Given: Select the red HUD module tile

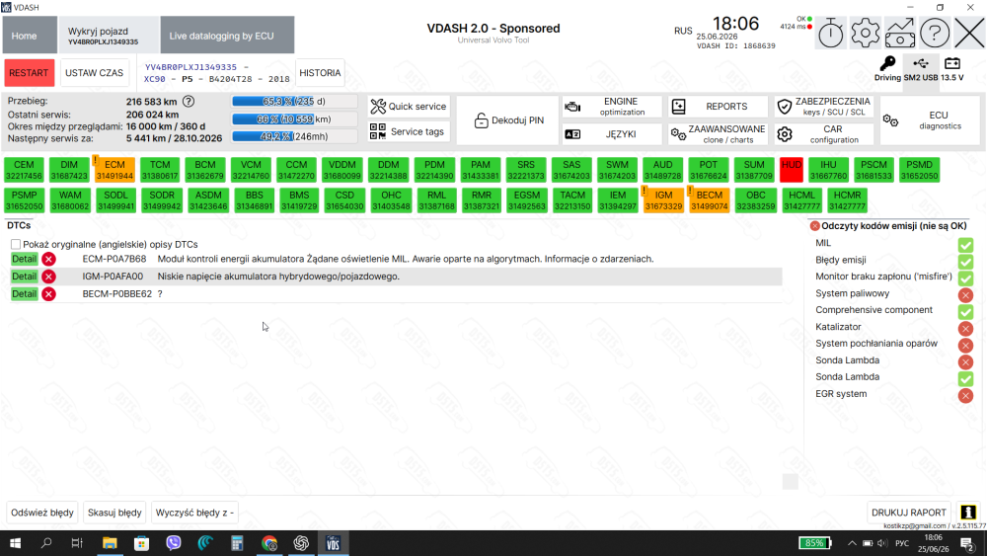Looking at the screenshot, I should click(x=792, y=170).
